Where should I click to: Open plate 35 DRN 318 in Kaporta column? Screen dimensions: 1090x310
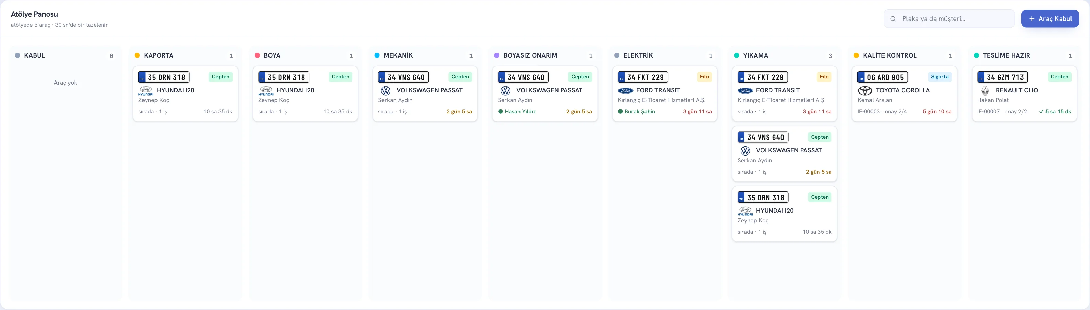[164, 77]
